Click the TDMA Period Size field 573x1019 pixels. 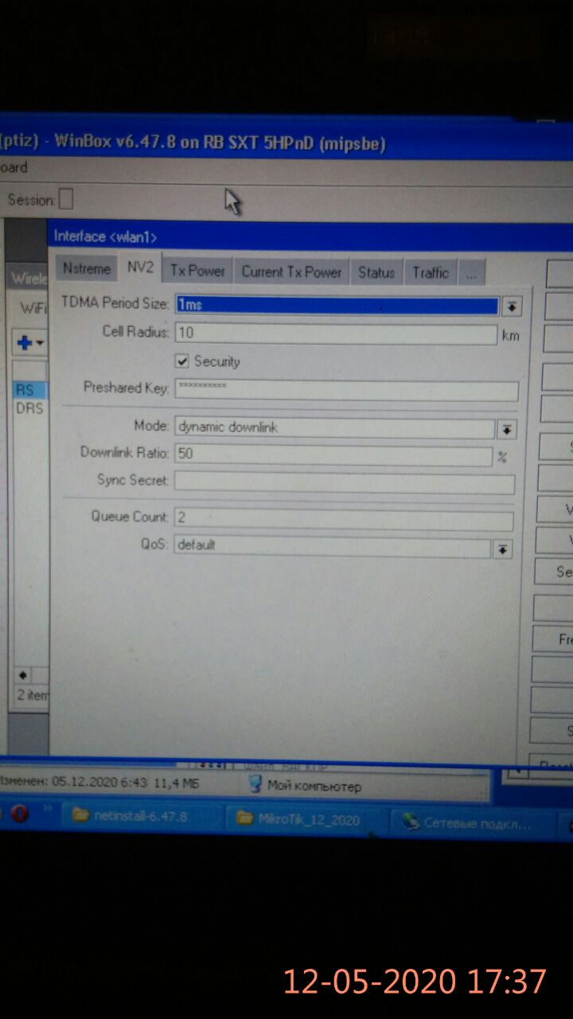(337, 306)
